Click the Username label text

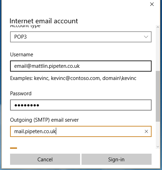click(x=22, y=55)
